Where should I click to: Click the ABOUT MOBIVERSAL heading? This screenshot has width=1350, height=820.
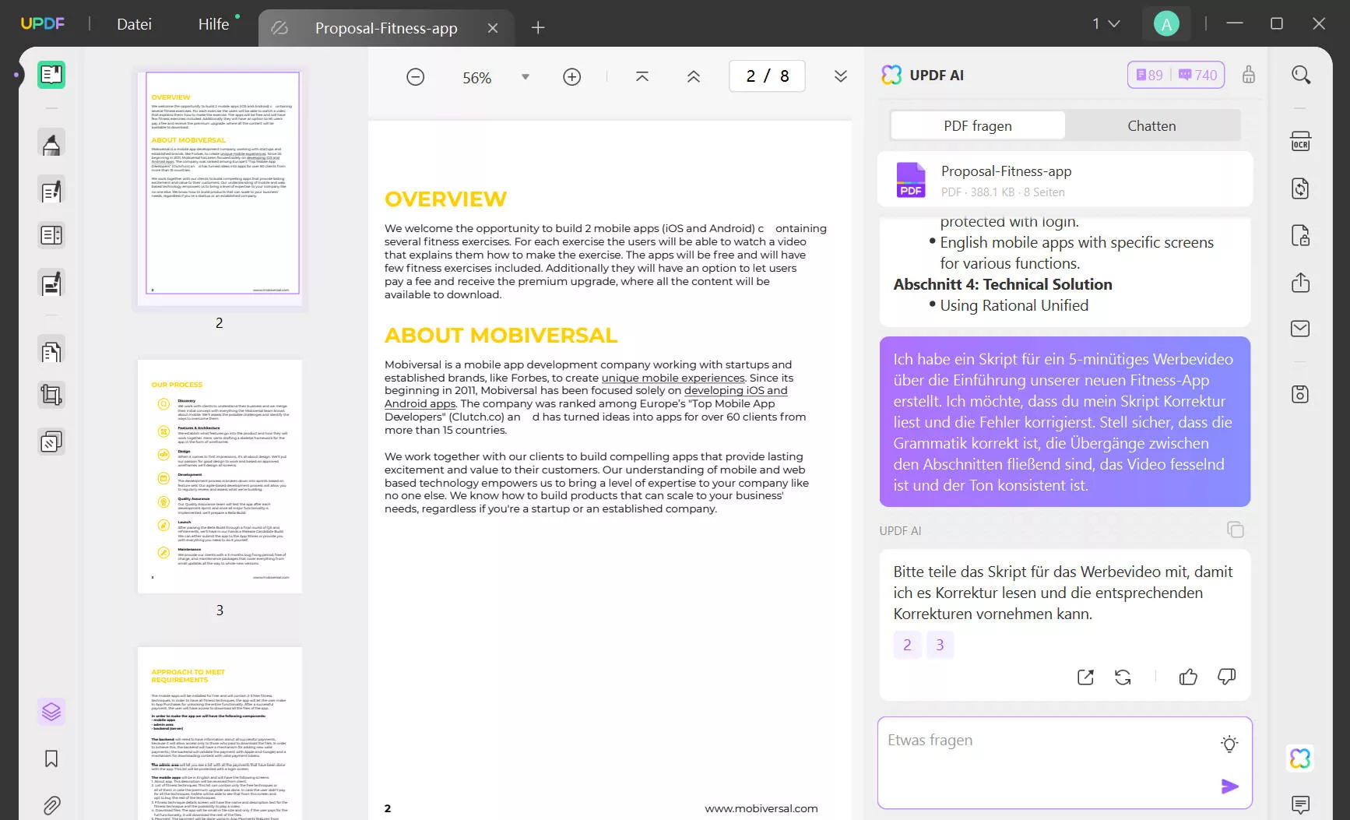tap(501, 336)
